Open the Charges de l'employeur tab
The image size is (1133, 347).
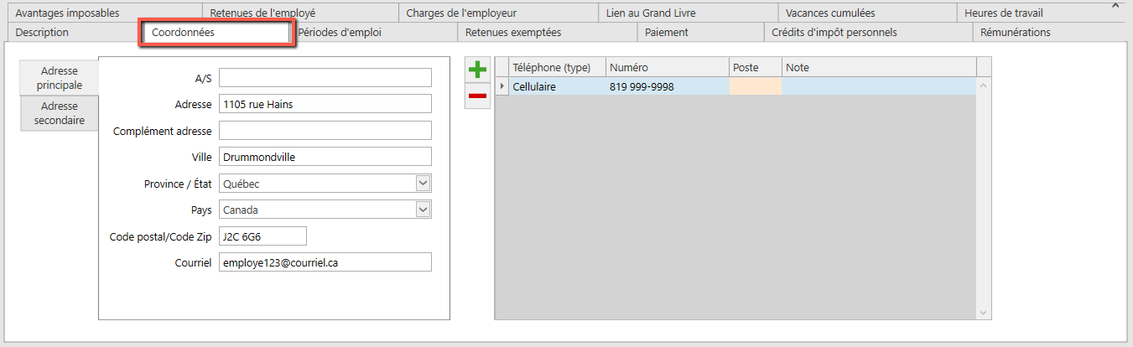tap(496, 13)
